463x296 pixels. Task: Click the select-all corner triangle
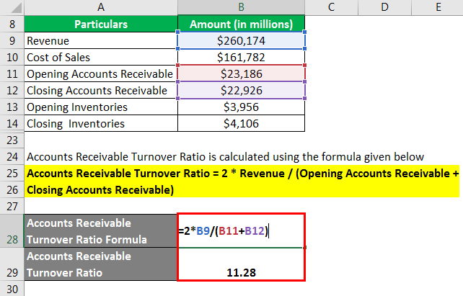click(16, 8)
